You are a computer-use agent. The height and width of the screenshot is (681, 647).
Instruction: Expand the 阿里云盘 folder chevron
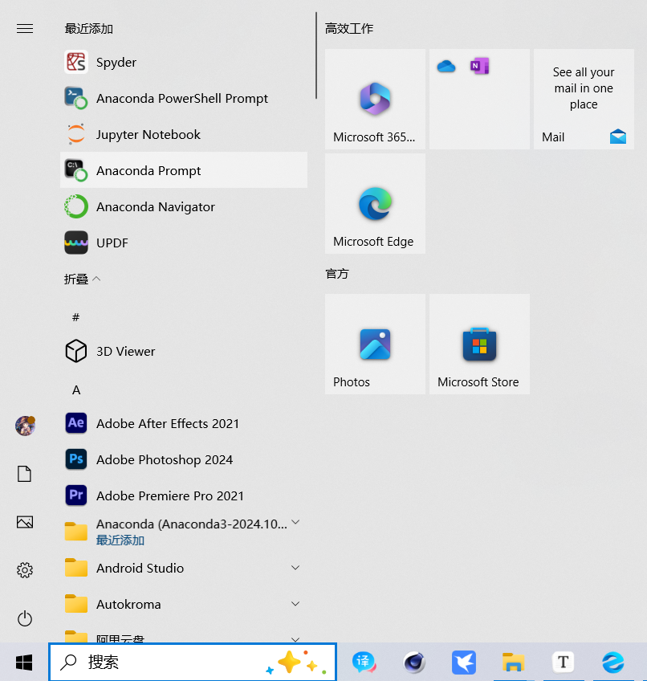click(295, 639)
